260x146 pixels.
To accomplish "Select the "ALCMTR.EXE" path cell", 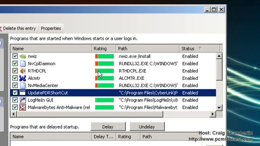I will click(x=132, y=78).
